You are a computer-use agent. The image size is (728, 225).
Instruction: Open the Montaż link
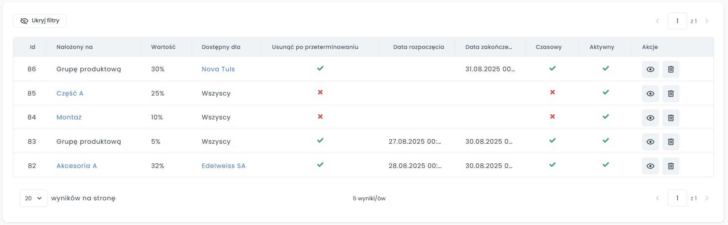tap(69, 118)
